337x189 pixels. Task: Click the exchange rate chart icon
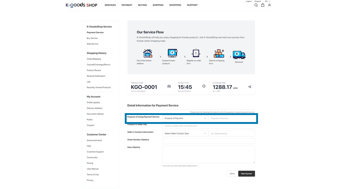(250, 87)
